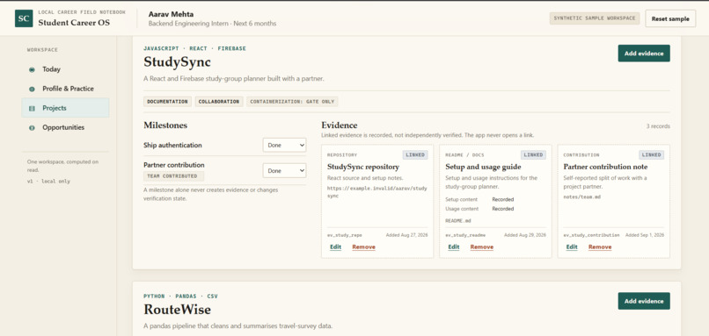
Task: Reset the sample workspace
Action: coord(670,18)
